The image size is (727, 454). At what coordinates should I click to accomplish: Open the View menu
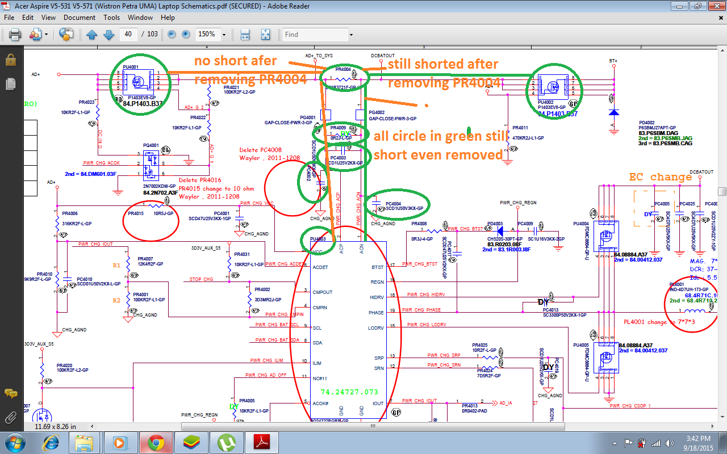(48, 18)
